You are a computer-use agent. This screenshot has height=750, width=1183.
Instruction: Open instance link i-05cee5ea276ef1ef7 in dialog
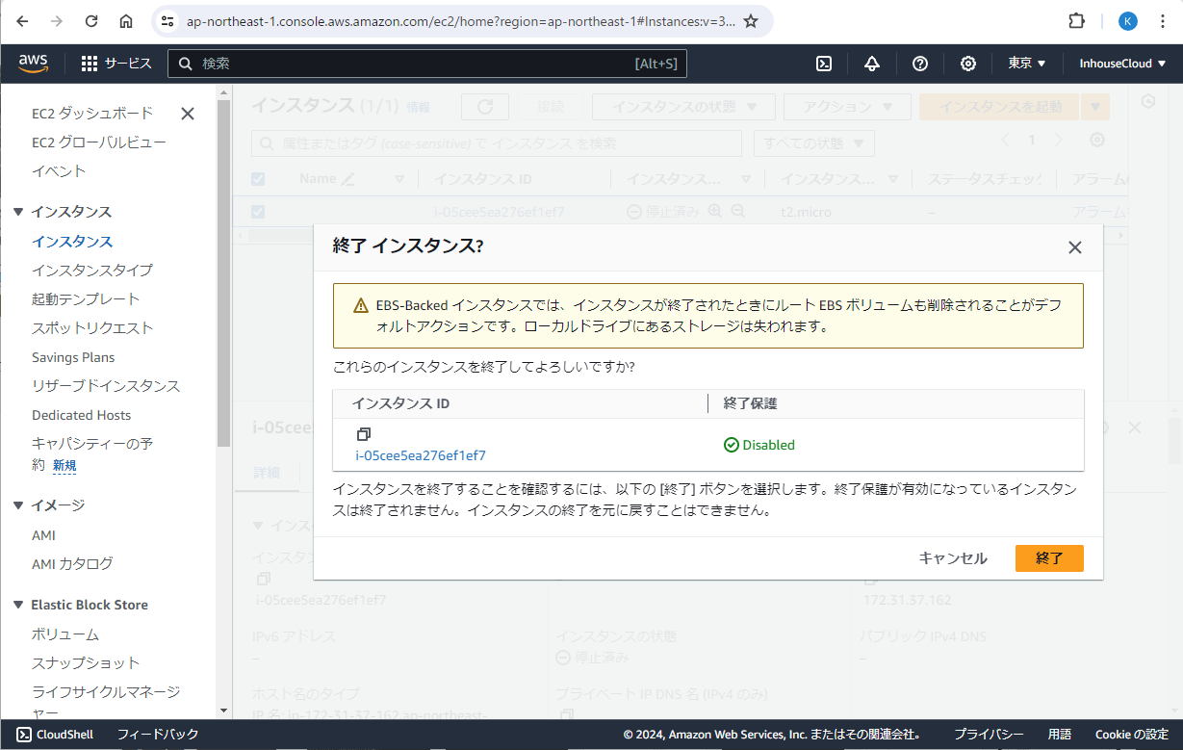[x=421, y=455]
